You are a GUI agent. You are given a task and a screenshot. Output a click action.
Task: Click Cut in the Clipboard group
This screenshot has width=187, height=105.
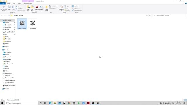18,6
